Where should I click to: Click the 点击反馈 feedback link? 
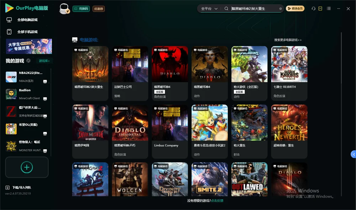(217, 200)
